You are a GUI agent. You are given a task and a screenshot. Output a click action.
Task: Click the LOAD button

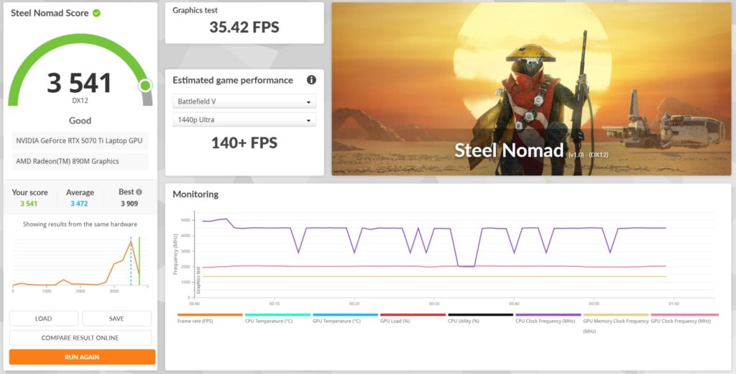(44, 319)
